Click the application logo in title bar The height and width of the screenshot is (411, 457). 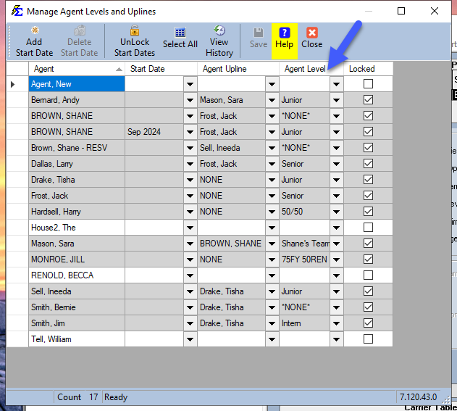(17, 12)
